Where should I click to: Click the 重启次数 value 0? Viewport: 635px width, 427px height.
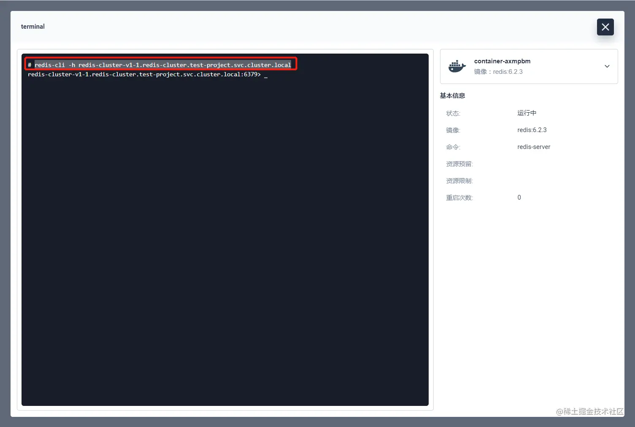(x=519, y=197)
